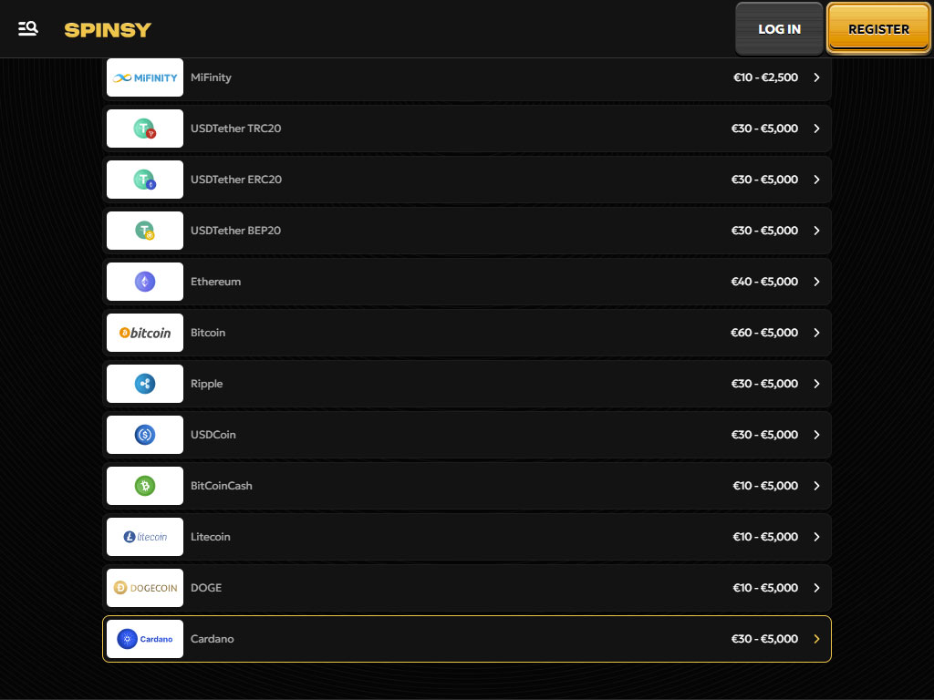Click the REGISTER button

878,29
